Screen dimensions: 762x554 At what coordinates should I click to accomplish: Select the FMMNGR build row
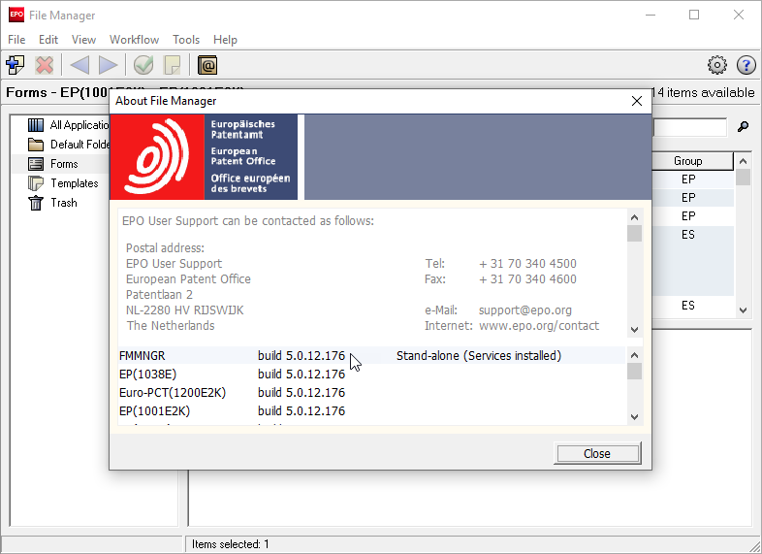232,356
